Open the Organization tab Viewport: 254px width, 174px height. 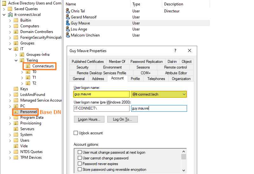[x=181, y=79]
